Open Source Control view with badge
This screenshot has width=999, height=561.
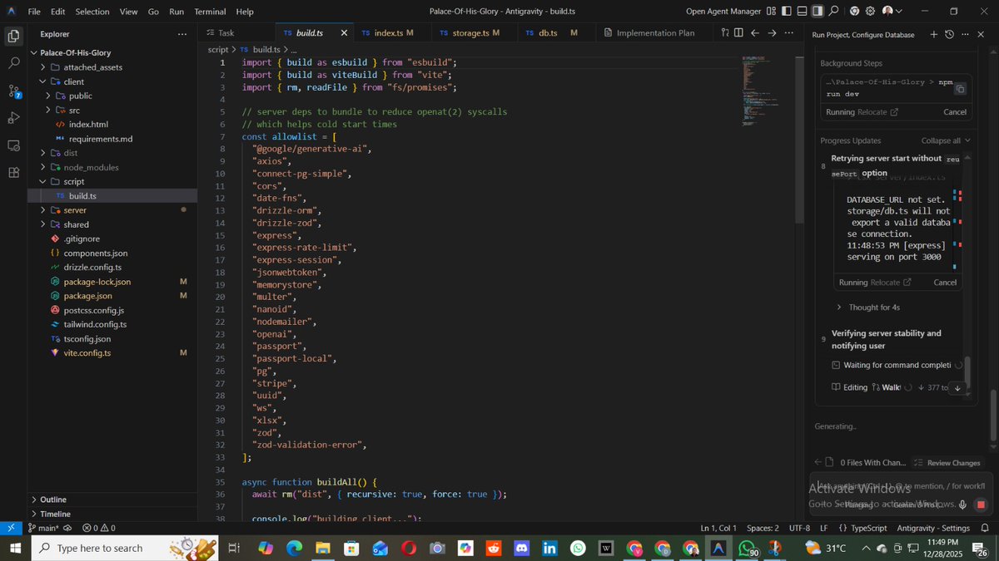[13, 91]
